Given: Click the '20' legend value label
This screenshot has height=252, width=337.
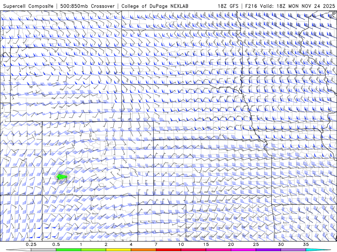Looking at the screenshot, I should click(231, 244).
